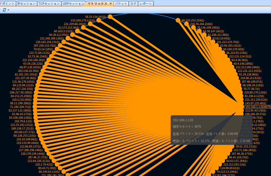This screenshot has height=176, width=271.
Task: Select host label 217.208.196.148(1)
Action: click(x=31, y=150)
